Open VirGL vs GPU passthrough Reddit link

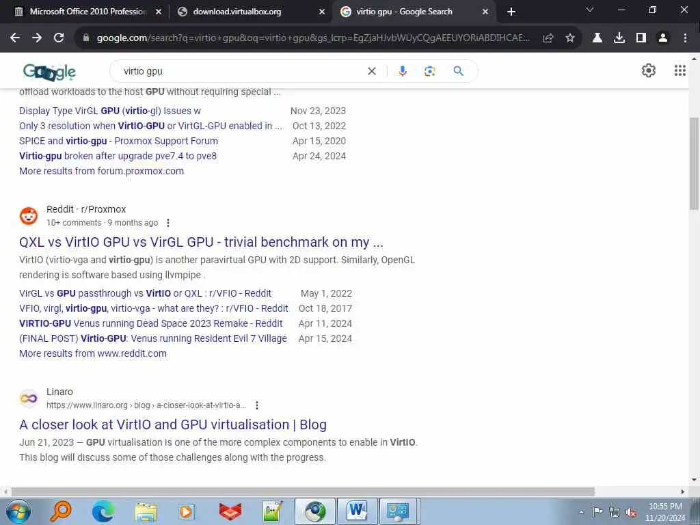(x=145, y=293)
